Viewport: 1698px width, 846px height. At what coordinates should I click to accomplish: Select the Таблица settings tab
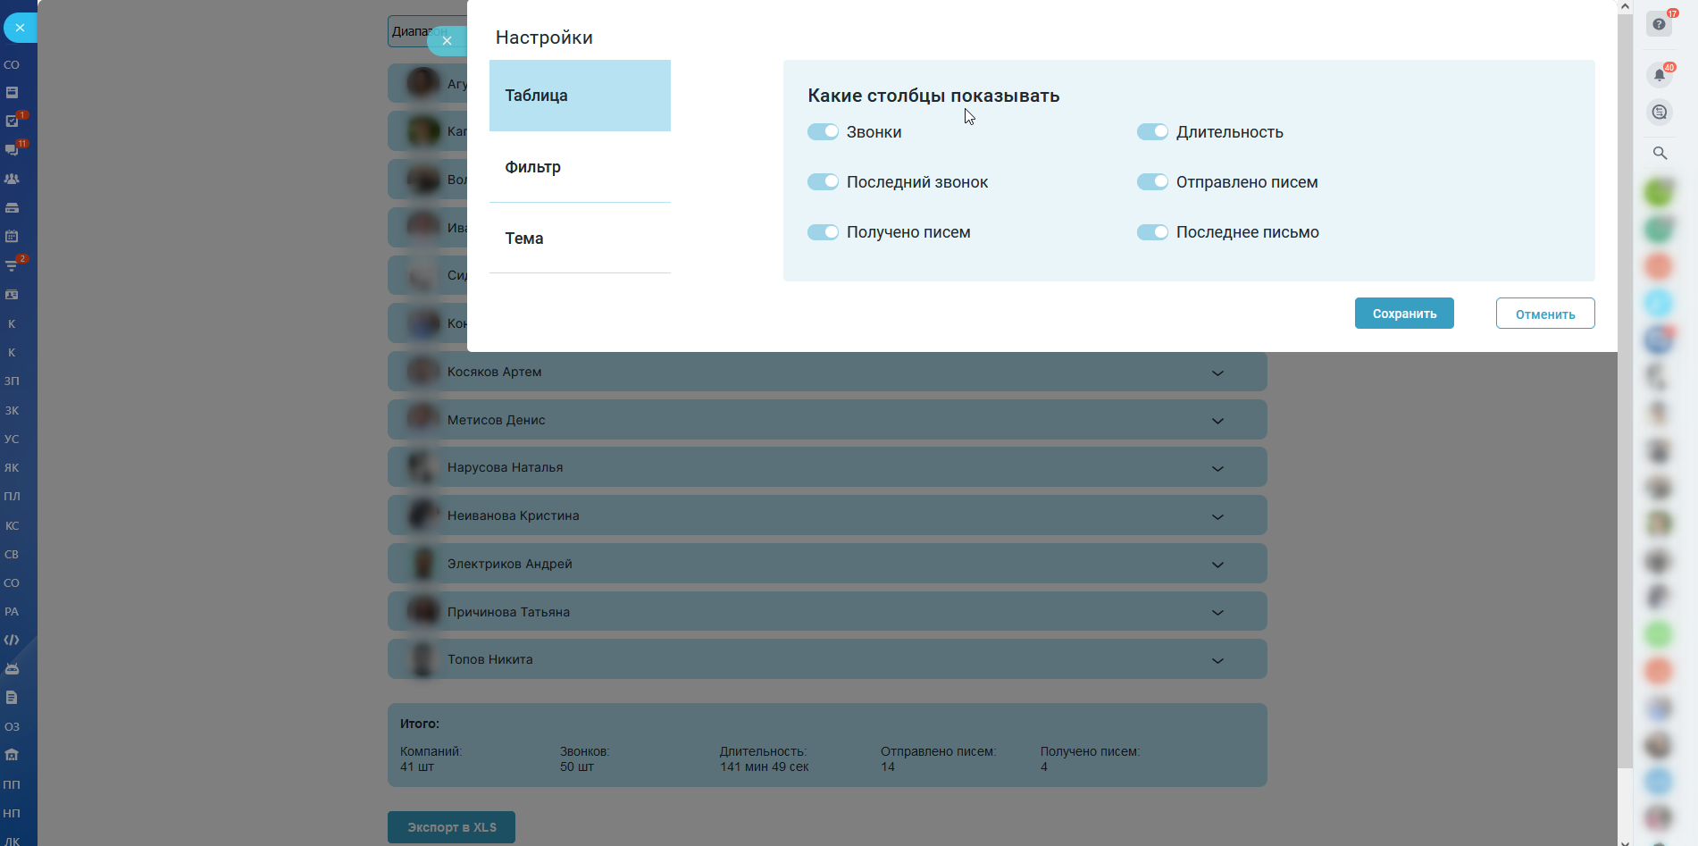click(580, 96)
